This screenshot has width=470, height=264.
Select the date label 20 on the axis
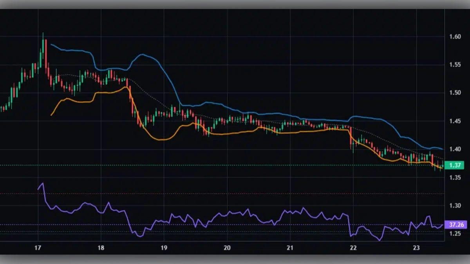(x=227, y=248)
